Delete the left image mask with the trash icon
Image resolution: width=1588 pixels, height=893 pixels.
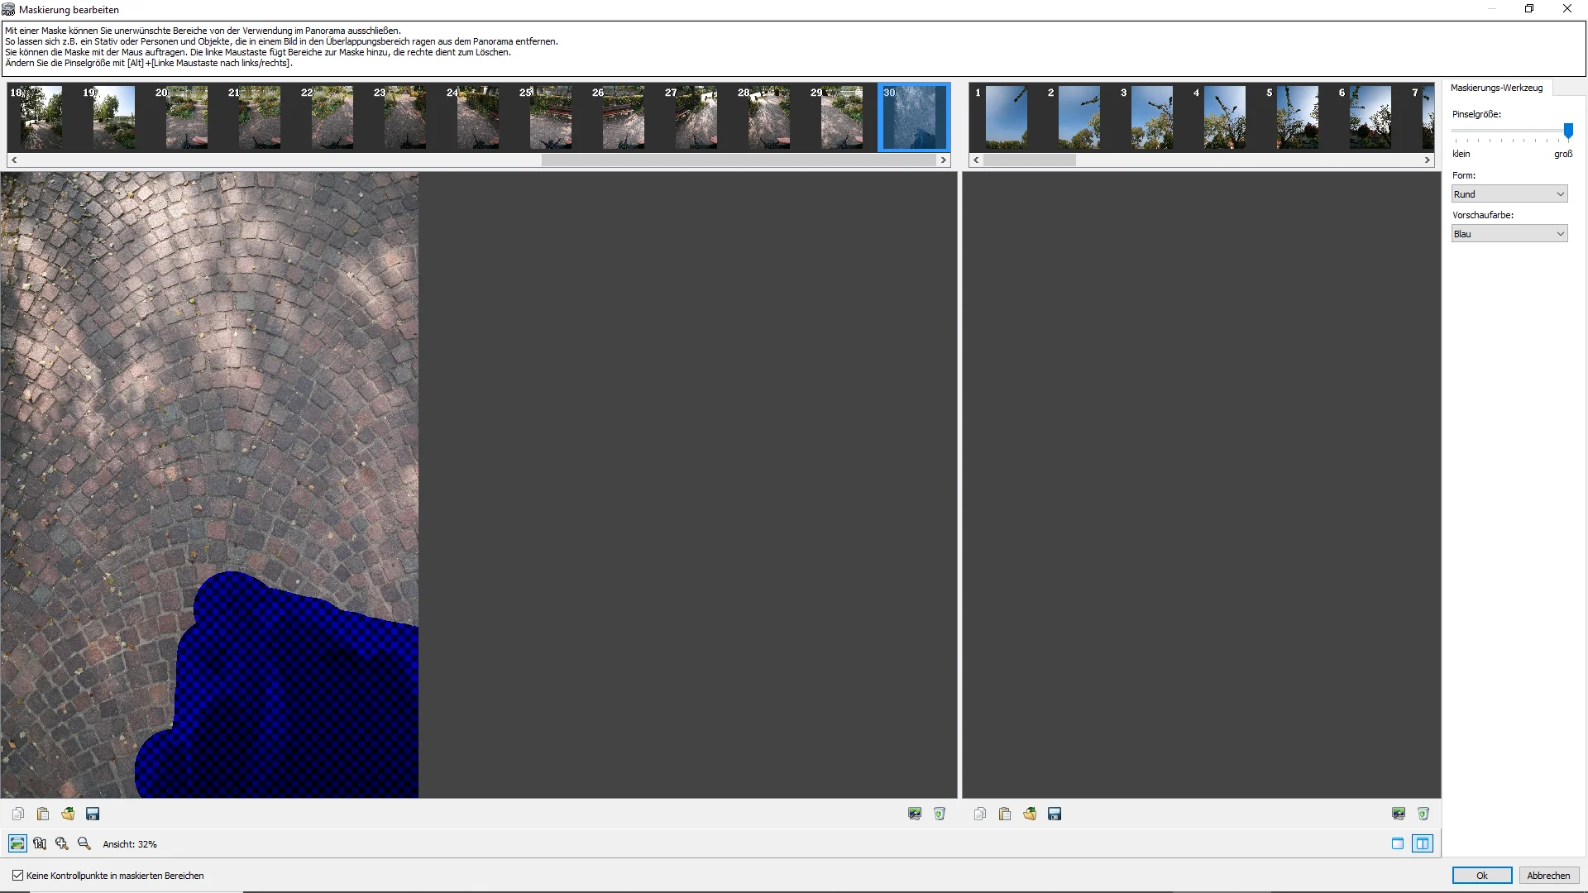tap(940, 814)
